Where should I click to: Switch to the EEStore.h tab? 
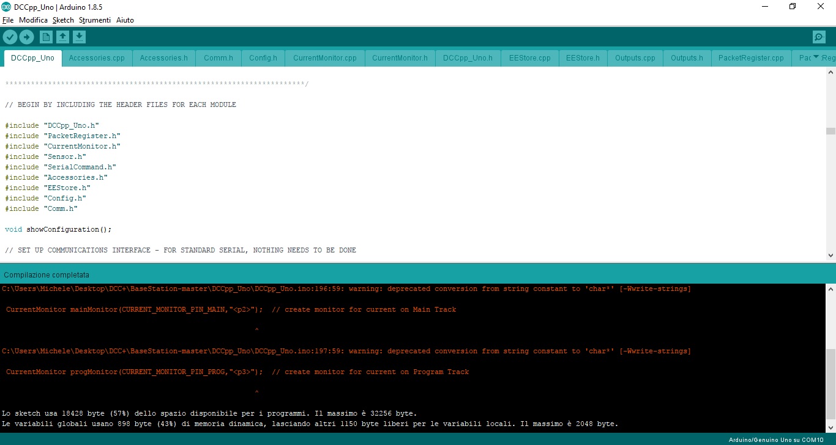tap(583, 58)
